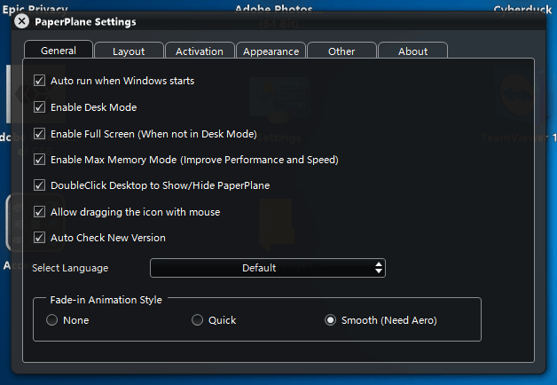Select Smooth (Need Aero) animation style
This screenshot has width=557, height=385.
(331, 320)
